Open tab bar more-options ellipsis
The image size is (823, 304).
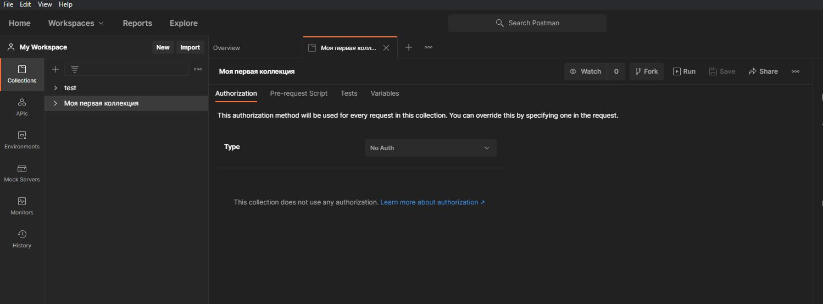click(429, 48)
